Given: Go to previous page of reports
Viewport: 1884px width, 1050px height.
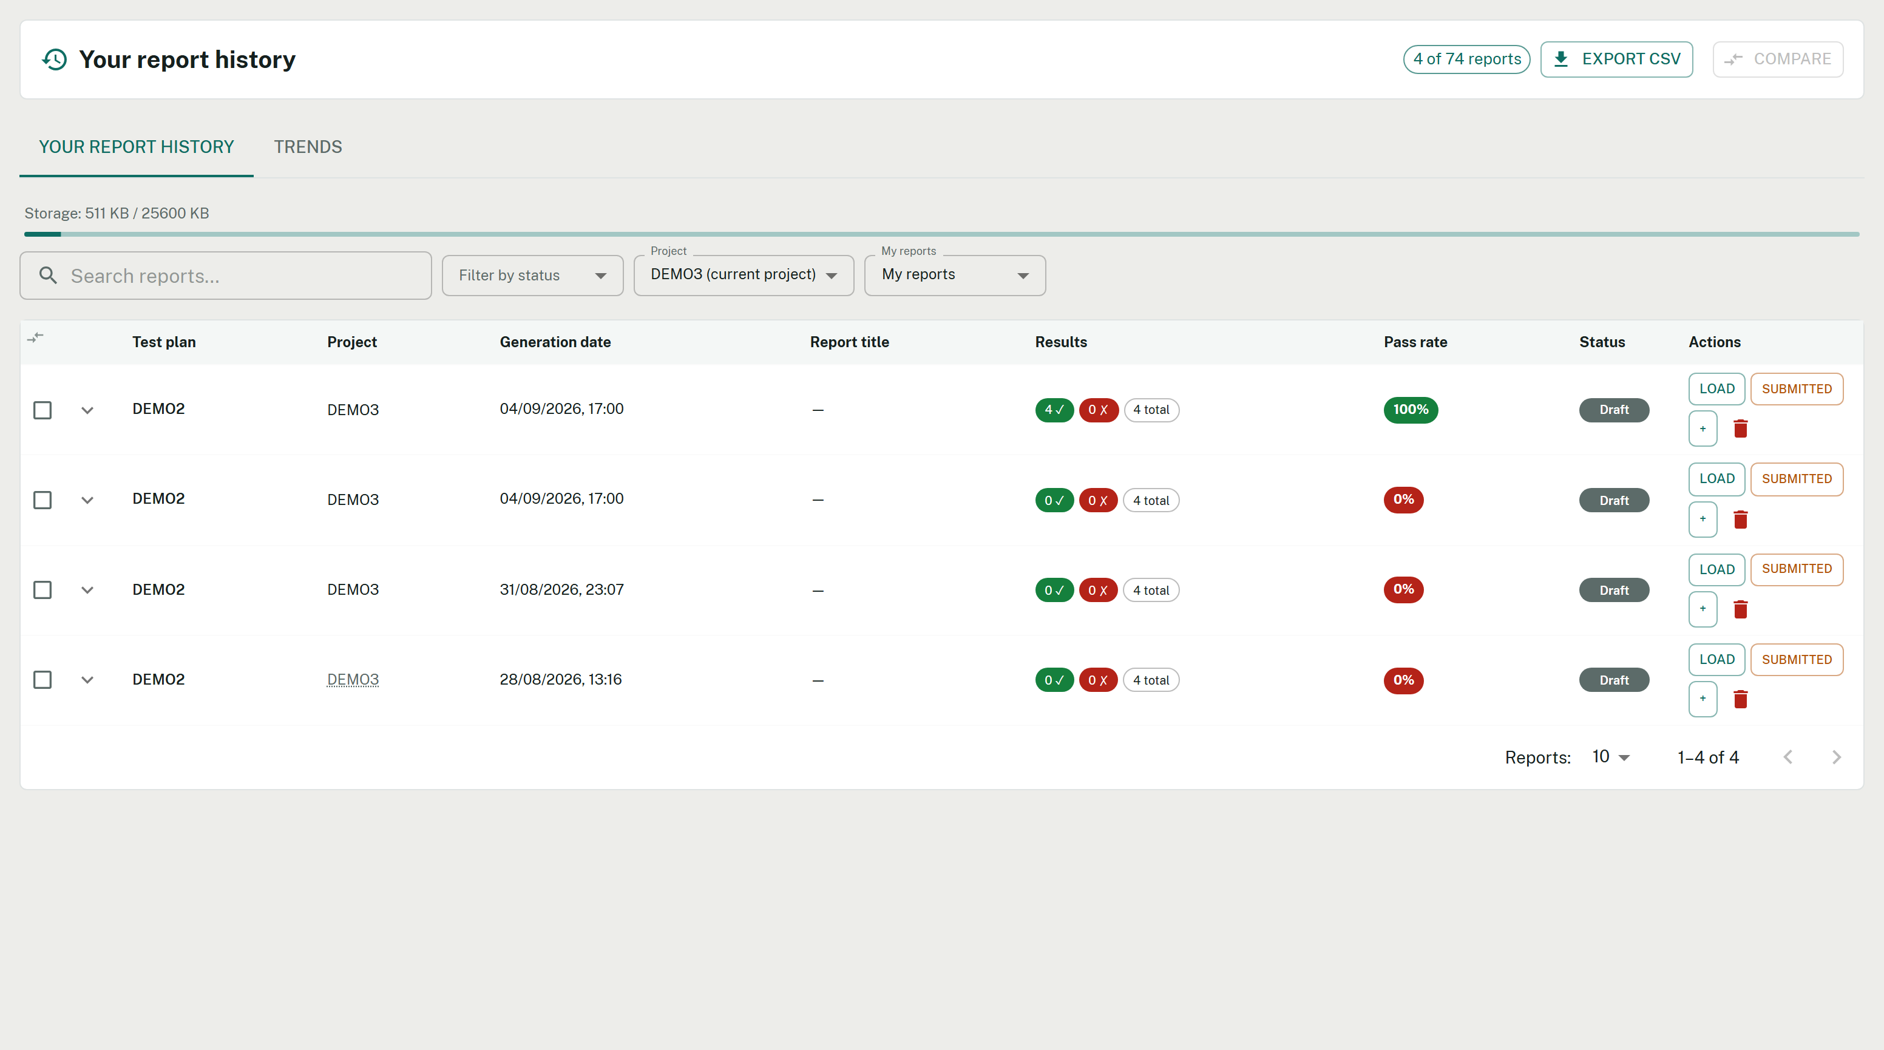Looking at the screenshot, I should [x=1787, y=757].
